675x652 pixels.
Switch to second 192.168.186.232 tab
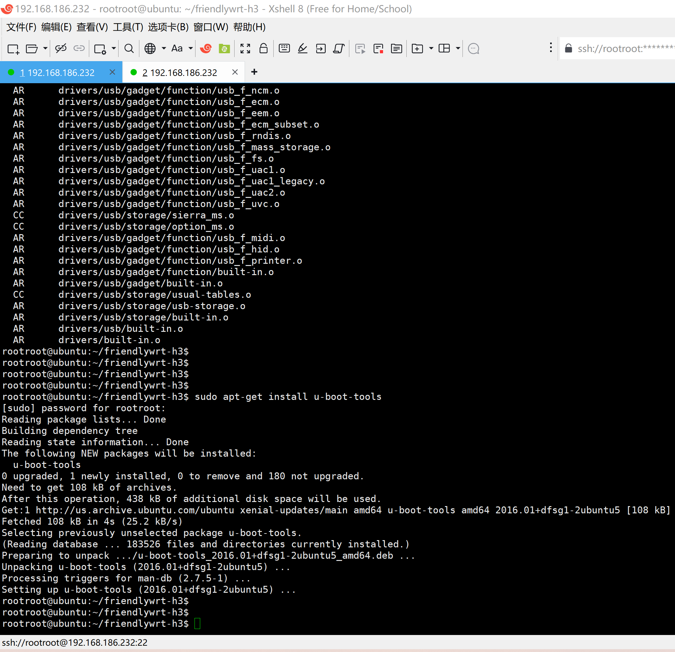[x=179, y=72]
